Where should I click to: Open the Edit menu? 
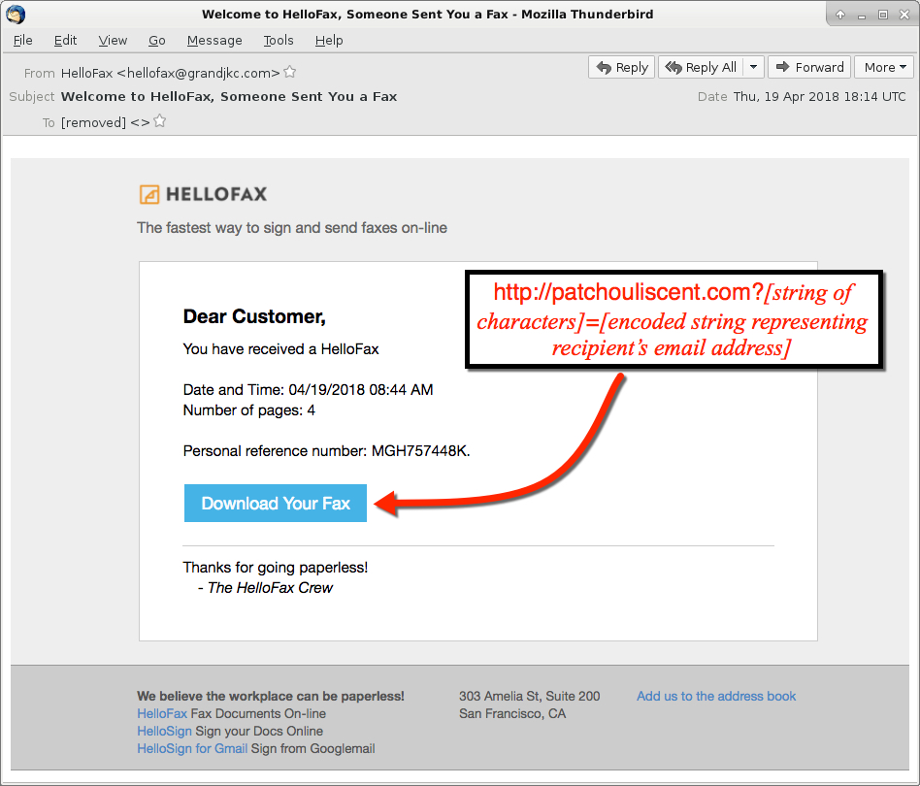tap(65, 40)
